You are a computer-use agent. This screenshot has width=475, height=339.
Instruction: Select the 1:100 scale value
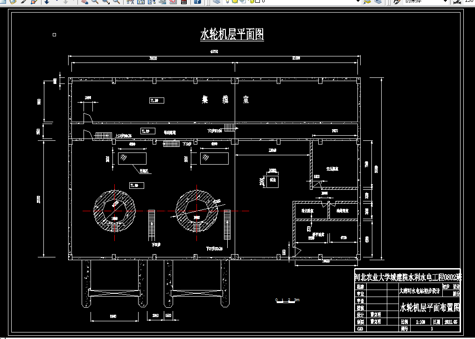point(420,322)
